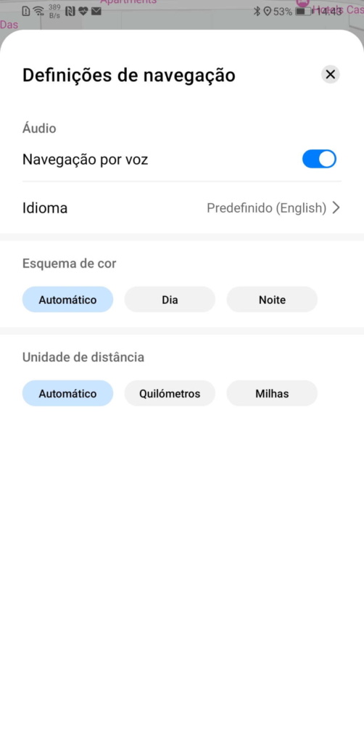
Task: Tap the Wi-Fi status icon
Action: pos(39,12)
